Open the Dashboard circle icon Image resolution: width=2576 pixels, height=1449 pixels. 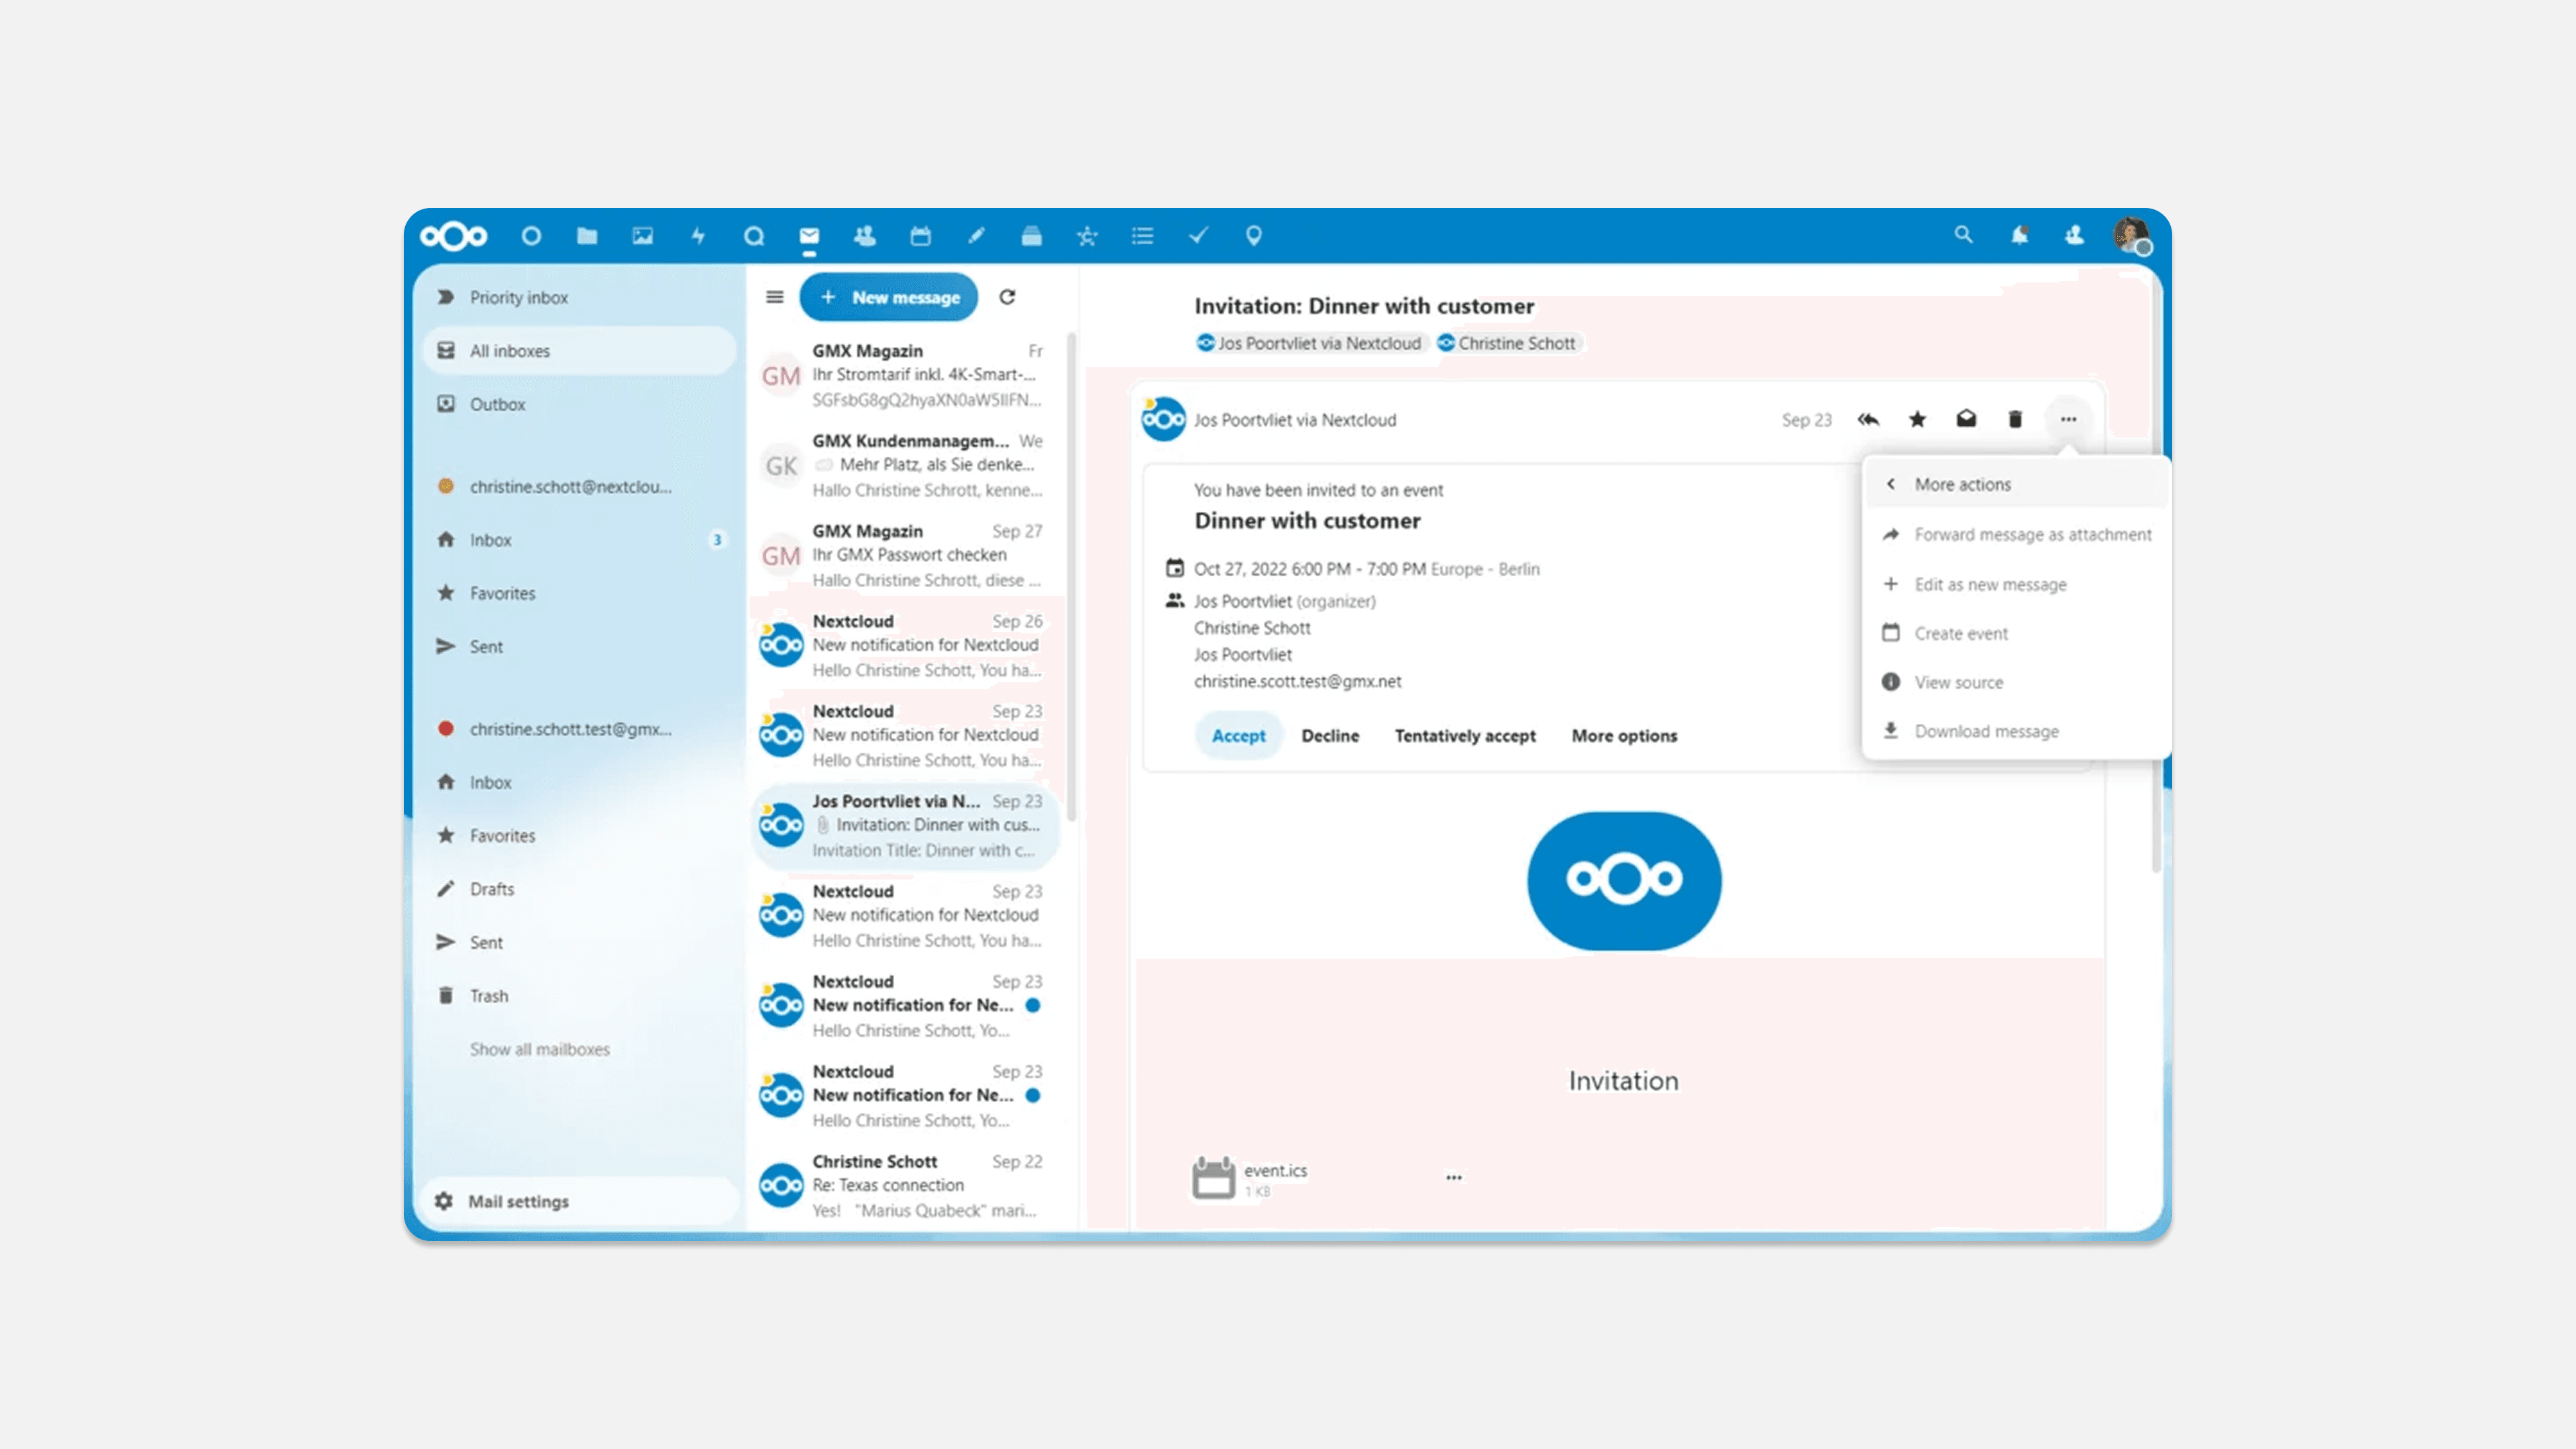tap(531, 236)
